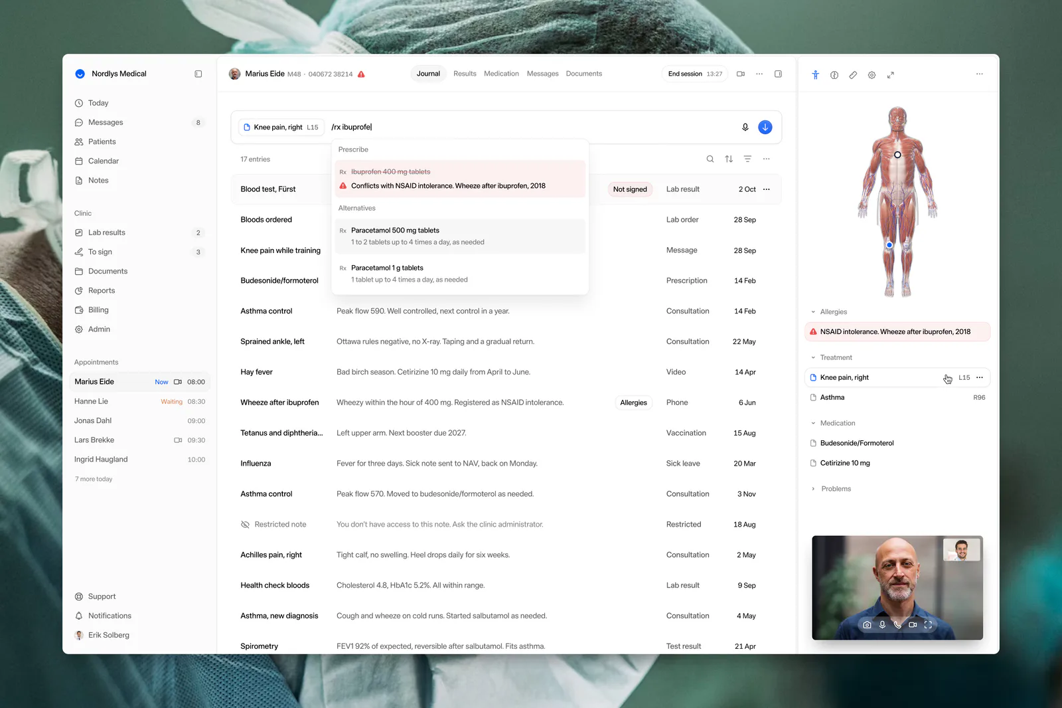Collapse the Medication section
The image size is (1062, 708).
coord(813,423)
